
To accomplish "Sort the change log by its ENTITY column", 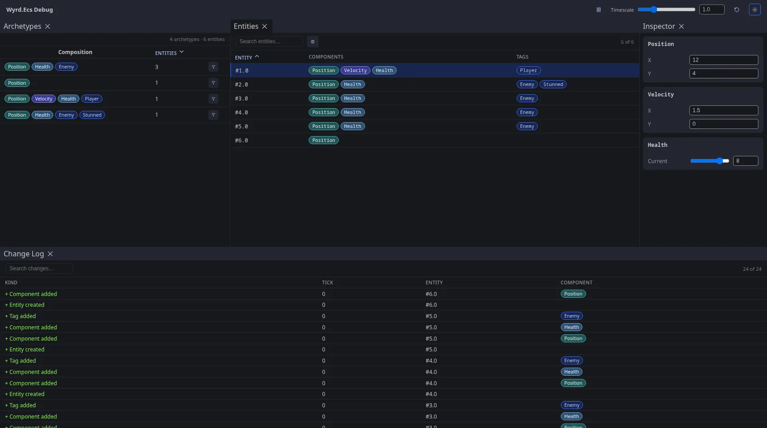I will coord(434,282).
